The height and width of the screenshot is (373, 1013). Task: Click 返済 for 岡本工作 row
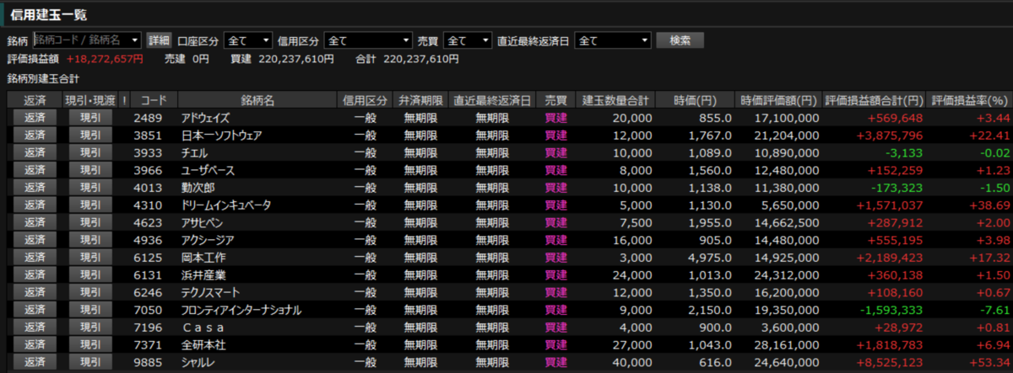(x=35, y=257)
